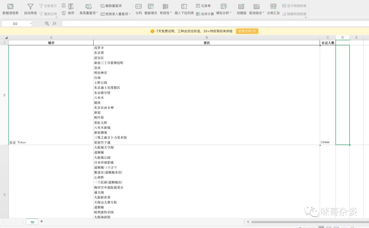The height and width of the screenshot is (228, 369).
Task: Go to last sheet using navigation arrow
Action: pos(22,222)
